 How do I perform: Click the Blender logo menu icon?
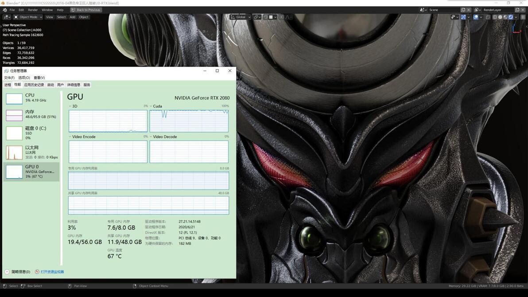coord(5,10)
